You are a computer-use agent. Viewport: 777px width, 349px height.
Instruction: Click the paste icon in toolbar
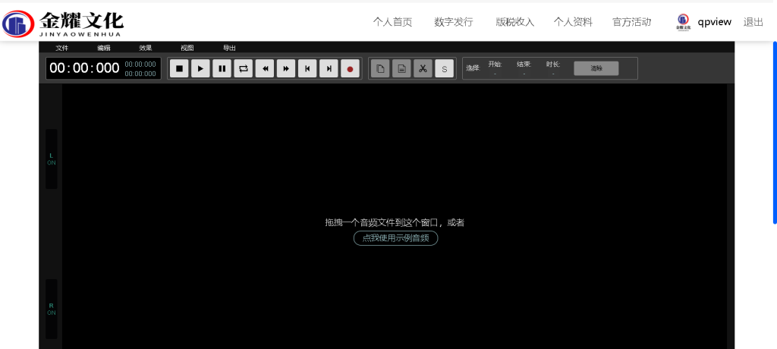pos(401,68)
